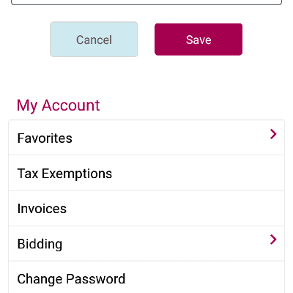Open the Tax Exemptions entry
The width and height of the screenshot is (293, 293).
146,173
